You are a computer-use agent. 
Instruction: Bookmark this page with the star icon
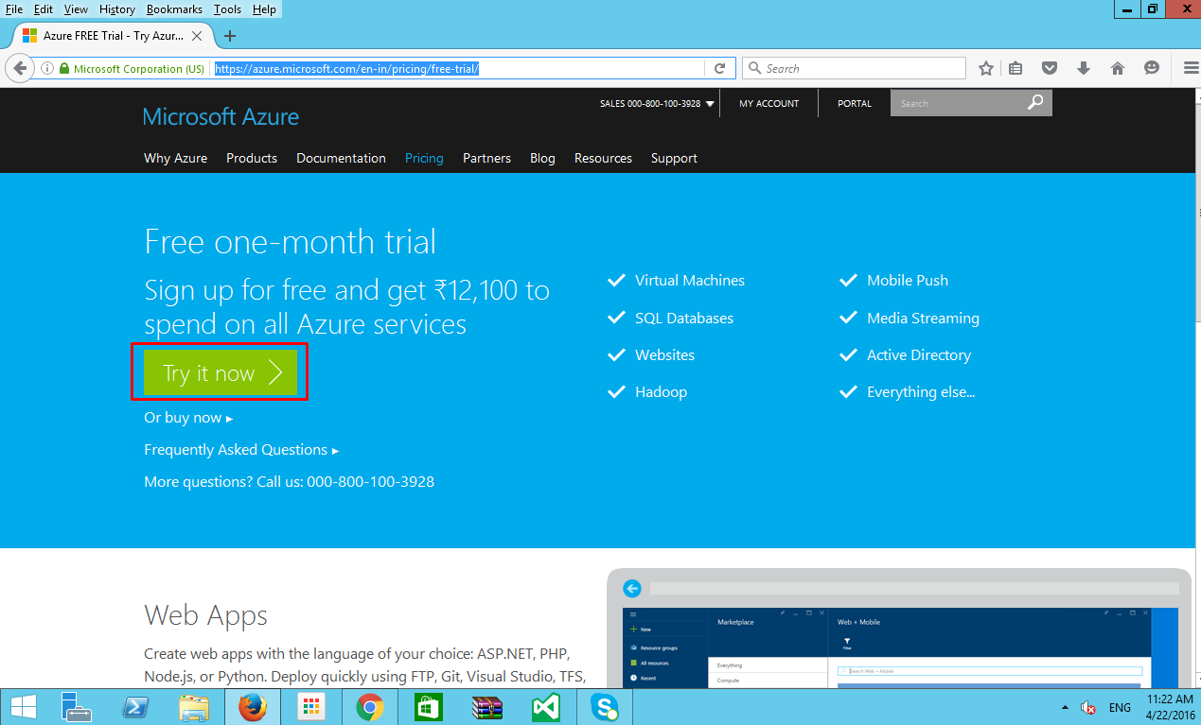[x=986, y=68]
